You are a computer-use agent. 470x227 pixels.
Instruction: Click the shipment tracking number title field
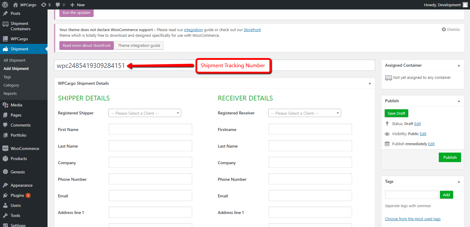215,65
